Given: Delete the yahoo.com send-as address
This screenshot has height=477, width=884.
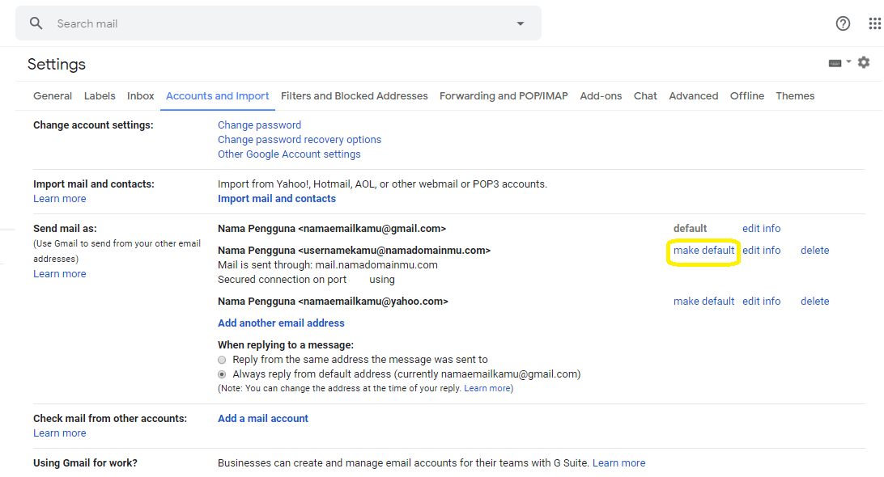Looking at the screenshot, I should [x=814, y=302].
